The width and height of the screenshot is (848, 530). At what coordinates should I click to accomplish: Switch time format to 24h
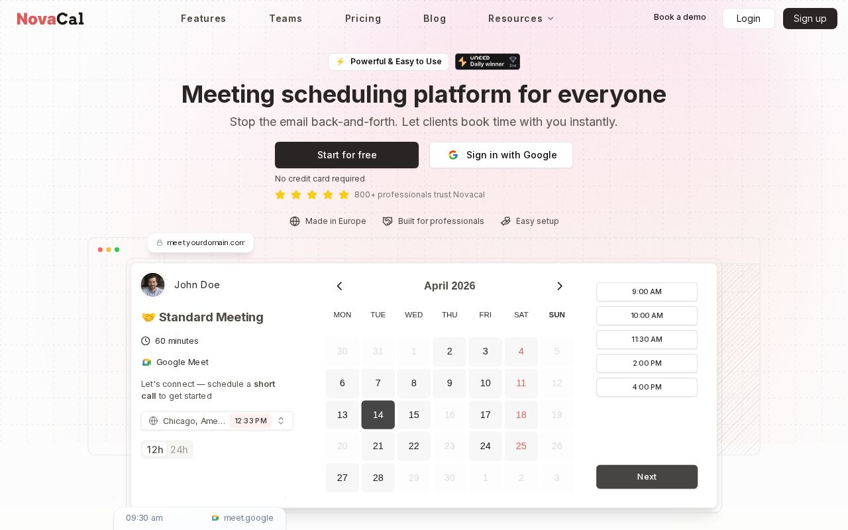pyautogui.click(x=179, y=450)
